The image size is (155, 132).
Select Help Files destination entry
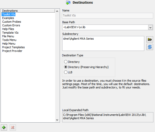point(8,29)
